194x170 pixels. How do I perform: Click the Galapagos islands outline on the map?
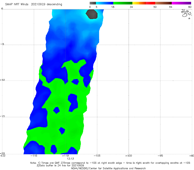point(186,14)
